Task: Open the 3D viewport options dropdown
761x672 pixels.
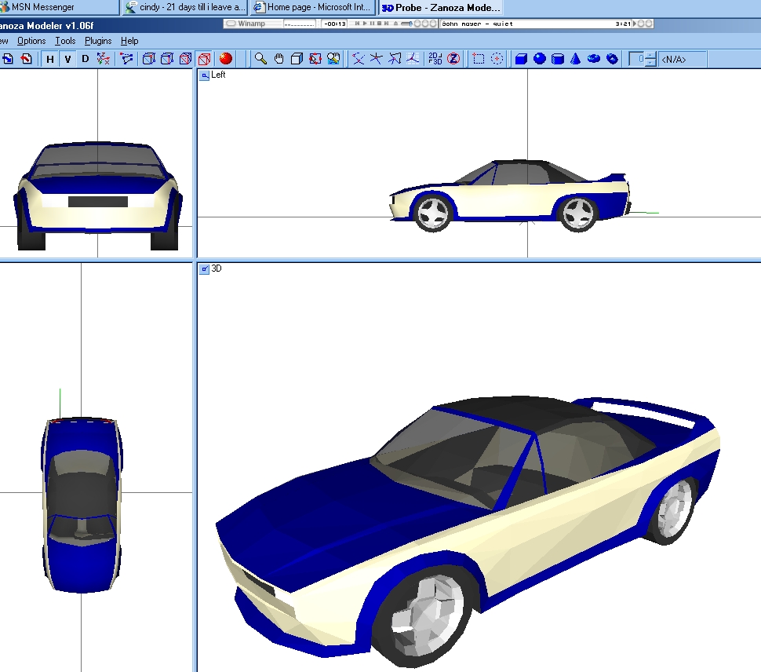Action: (204, 268)
